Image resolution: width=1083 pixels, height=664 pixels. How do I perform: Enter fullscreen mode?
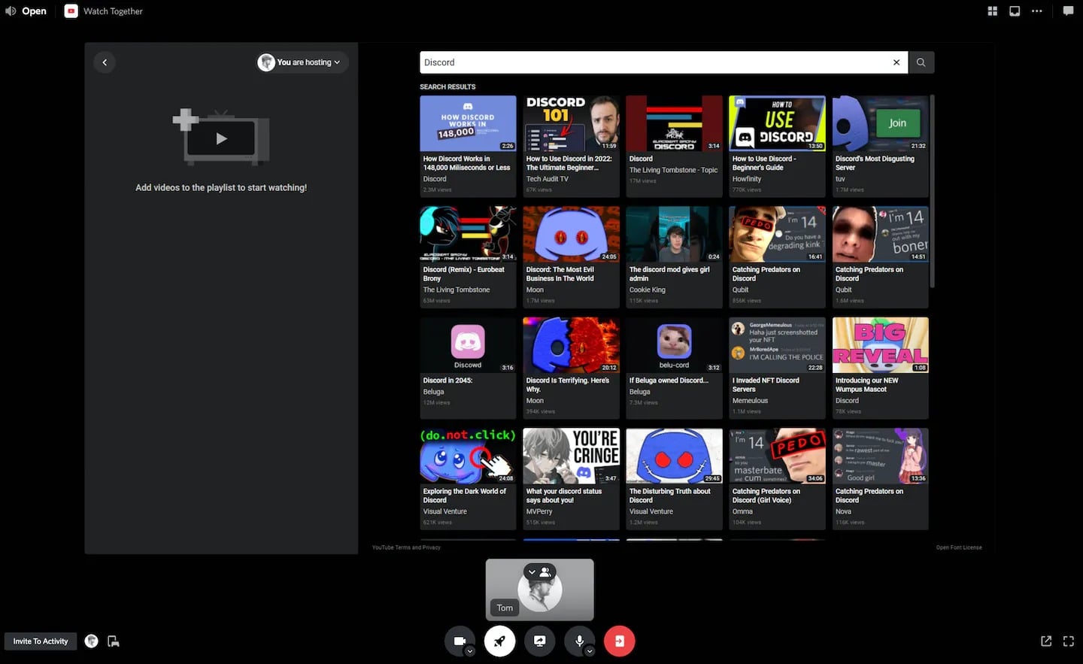click(1069, 641)
